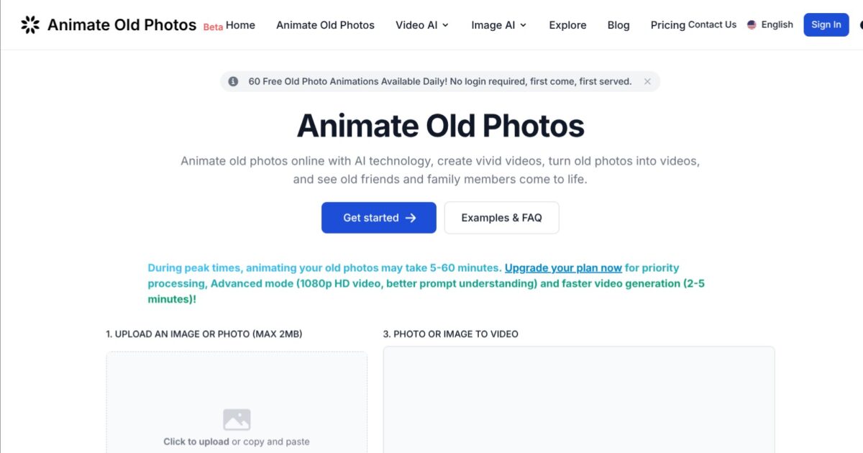Click the arrow icon on Get started

411,218
